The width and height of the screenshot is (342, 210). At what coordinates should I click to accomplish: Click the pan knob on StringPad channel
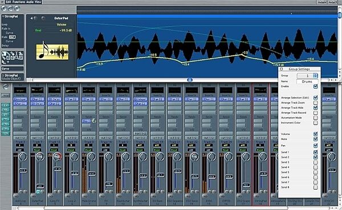(263, 157)
